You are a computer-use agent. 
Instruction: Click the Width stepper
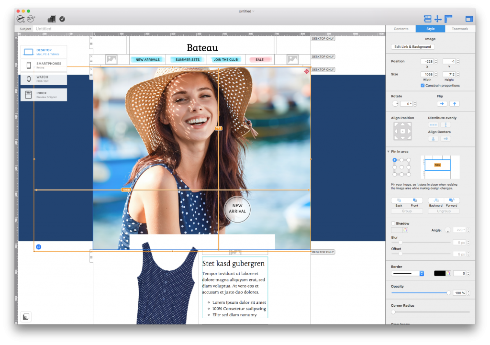point(436,74)
